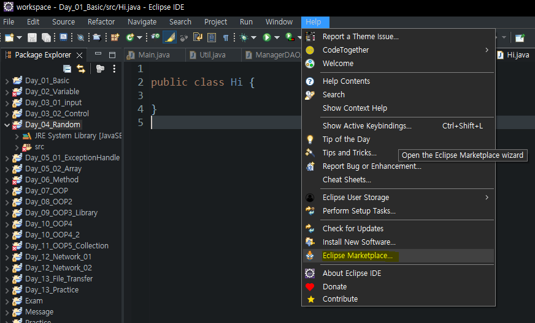Click Install New Software
Screen dimensions: 535x323
point(398,242)
